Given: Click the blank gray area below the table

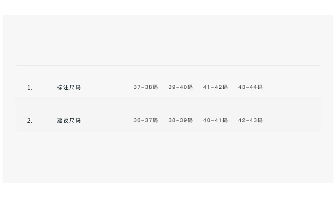Looking at the screenshot, I should click(168, 157).
